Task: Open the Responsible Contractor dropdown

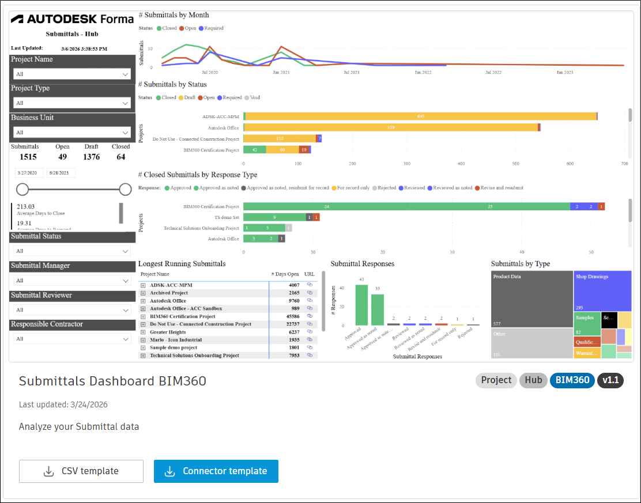Action: pyautogui.click(x=72, y=339)
